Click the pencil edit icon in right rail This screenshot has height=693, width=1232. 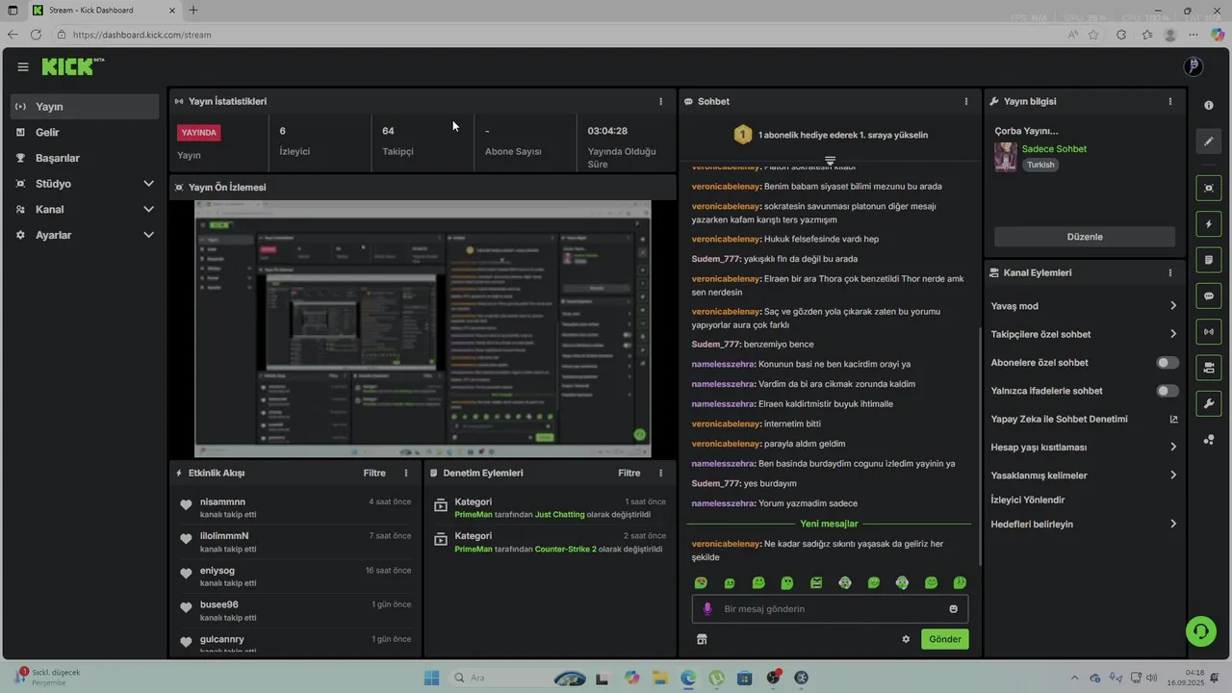click(x=1209, y=141)
